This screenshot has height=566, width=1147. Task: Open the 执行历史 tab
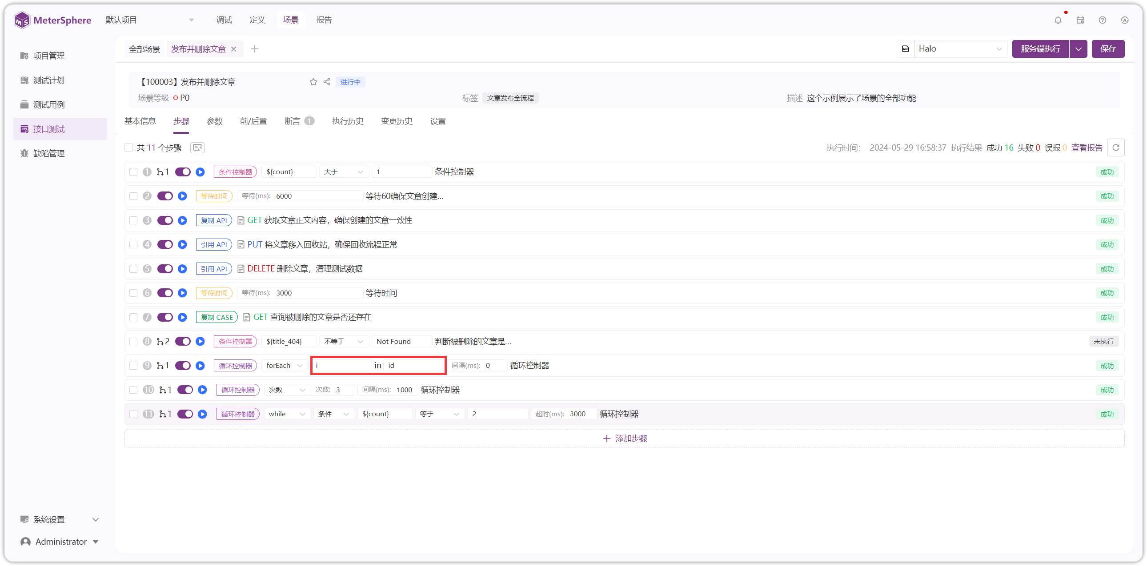pos(348,121)
